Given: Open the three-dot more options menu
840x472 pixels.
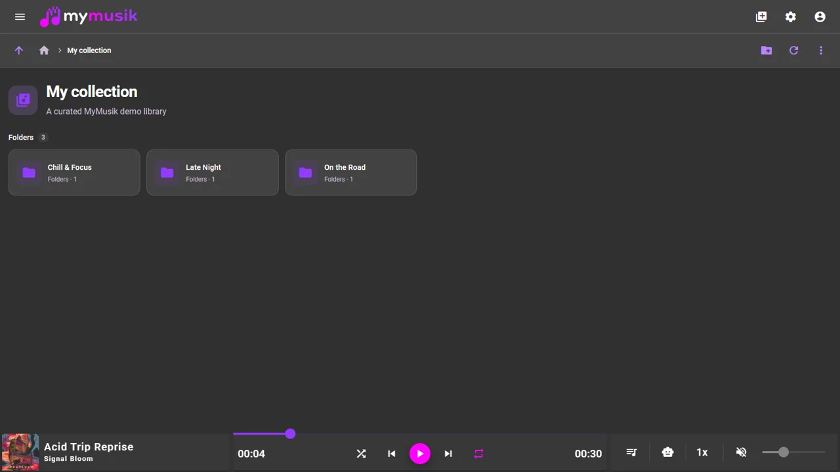Looking at the screenshot, I should (x=821, y=50).
